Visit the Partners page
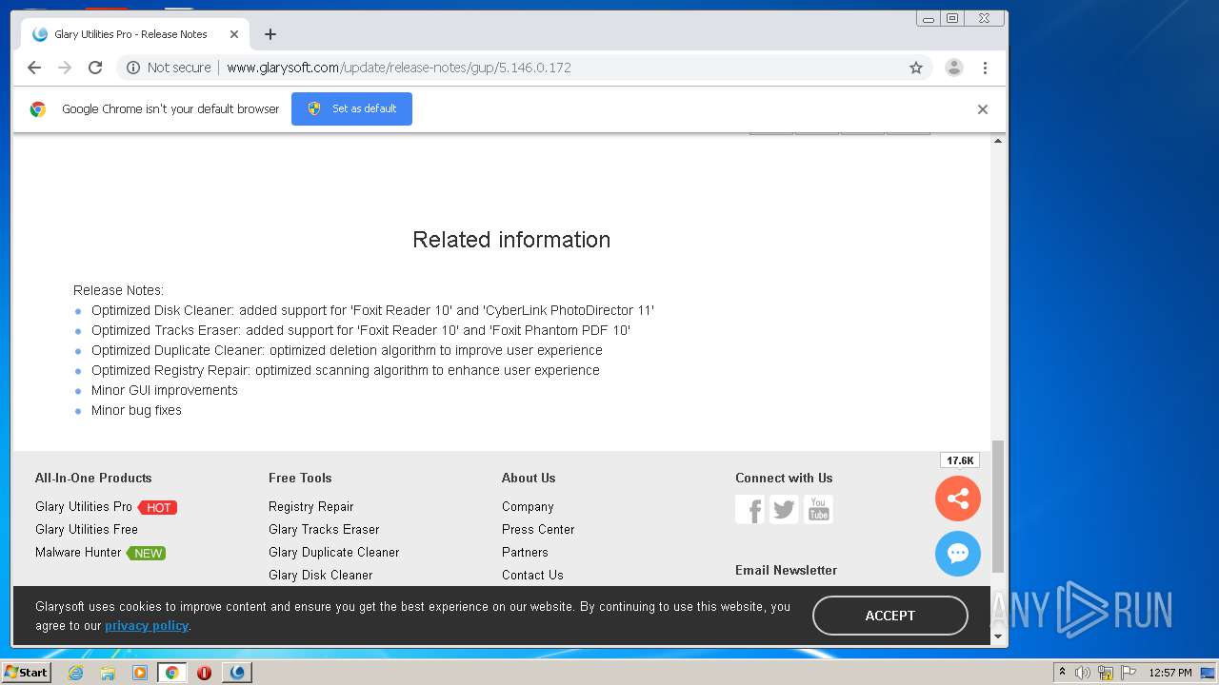The width and height of the screenshot is (1219, 685). [525, 552]
